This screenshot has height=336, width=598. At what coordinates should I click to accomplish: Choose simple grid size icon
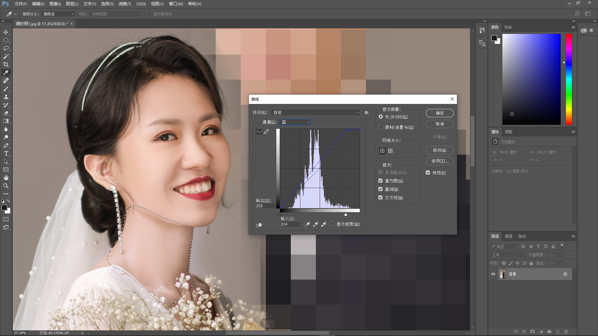[382, 151]
